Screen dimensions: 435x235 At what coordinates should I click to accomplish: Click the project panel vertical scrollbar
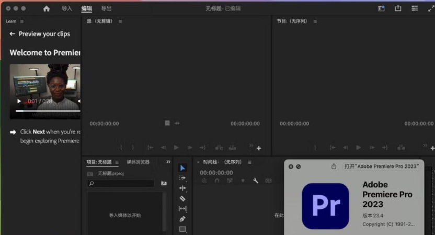coord(164,211)
